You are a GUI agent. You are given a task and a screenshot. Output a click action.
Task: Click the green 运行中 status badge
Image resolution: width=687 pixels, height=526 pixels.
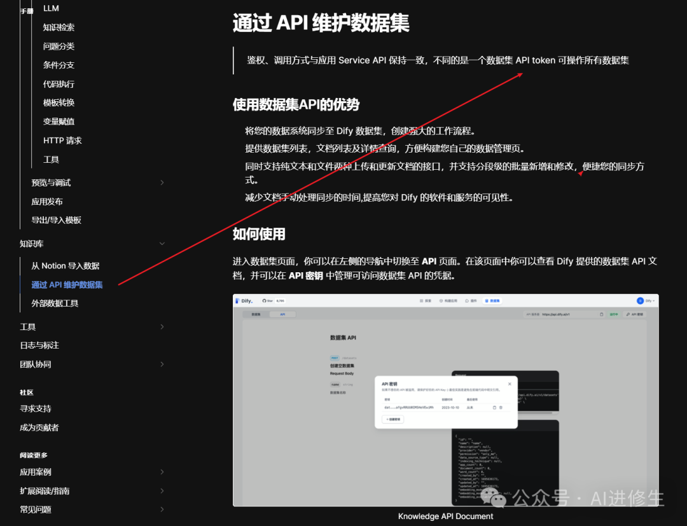pyautogui.click(x=613, y=314)
